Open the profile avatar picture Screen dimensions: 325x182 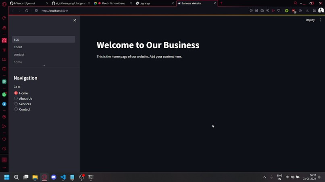pyautogui.click(x=321, y=10)
